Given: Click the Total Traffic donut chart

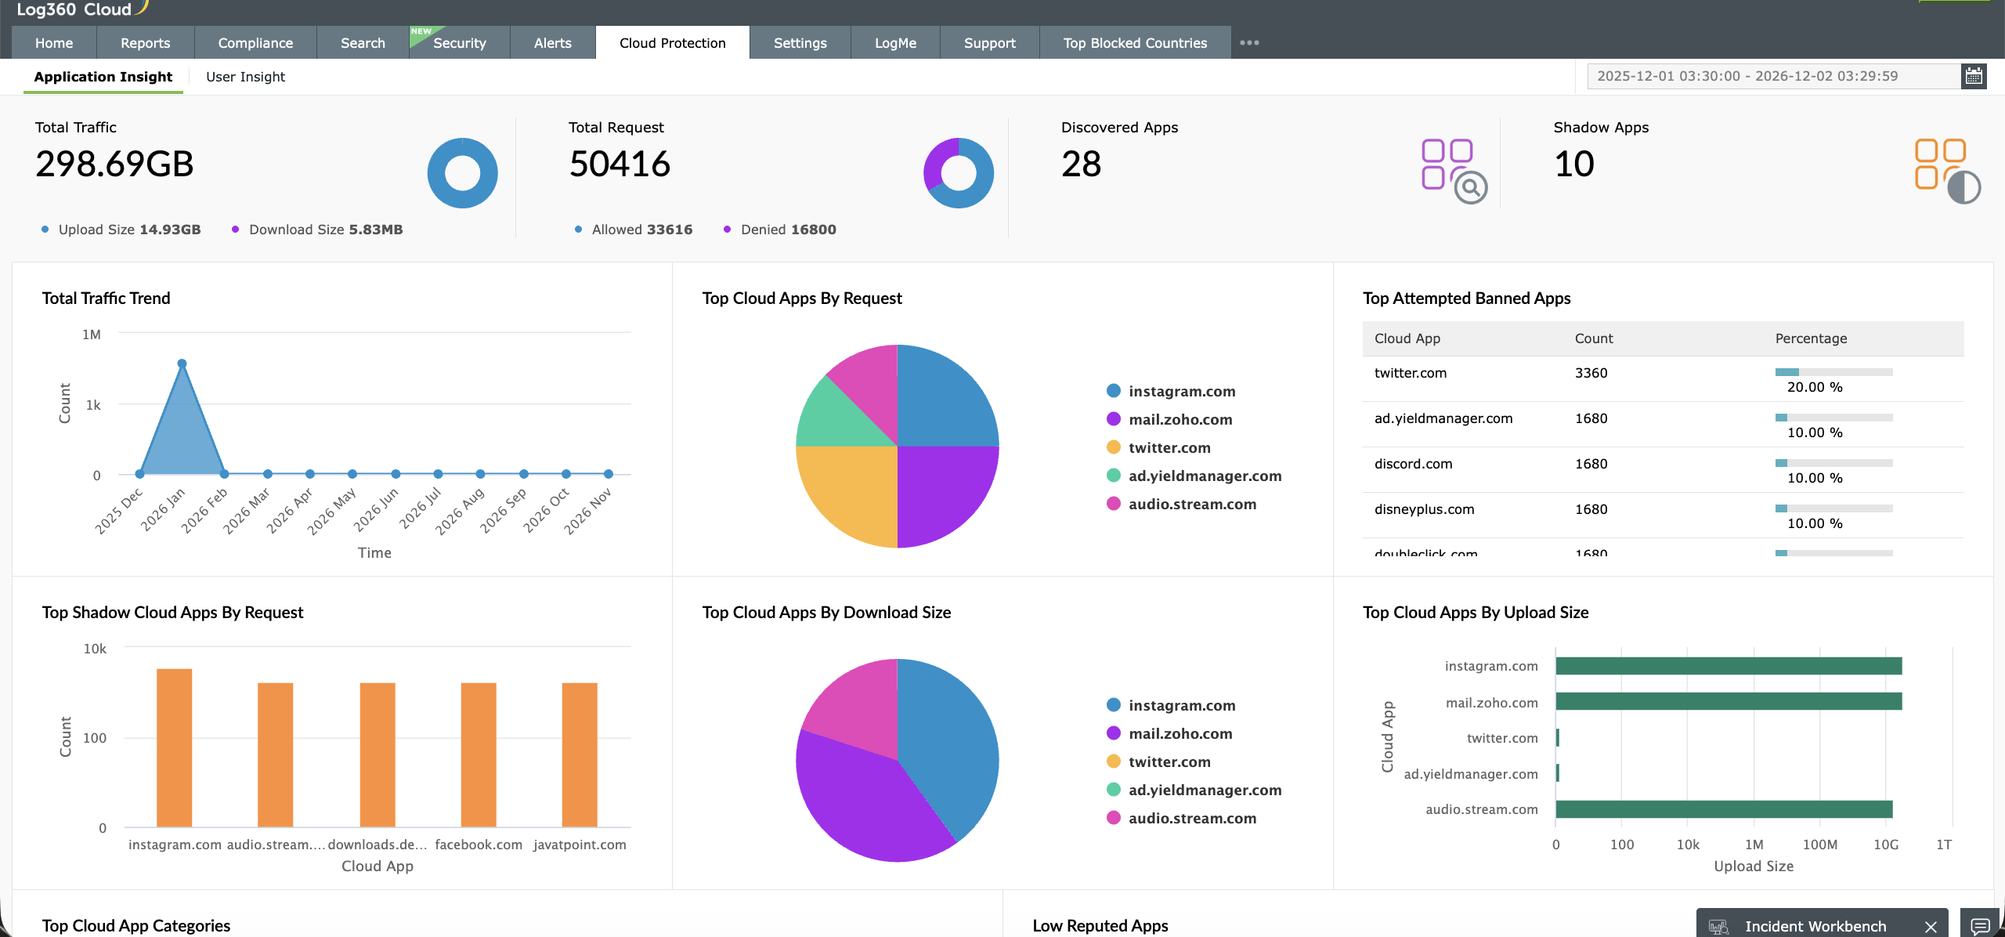Looking at the screenshot, I should pos(462,172).
